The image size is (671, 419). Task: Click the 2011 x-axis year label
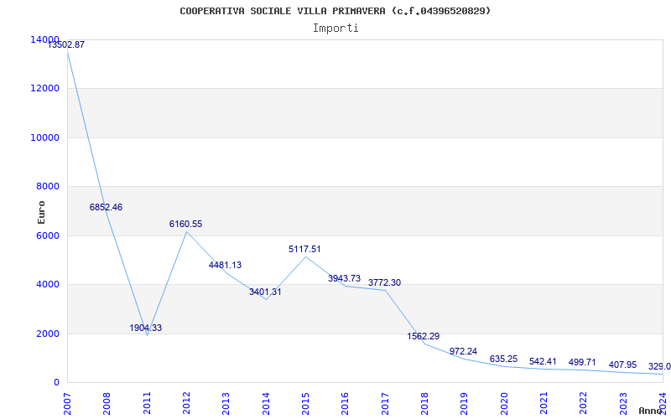point(147,404)
